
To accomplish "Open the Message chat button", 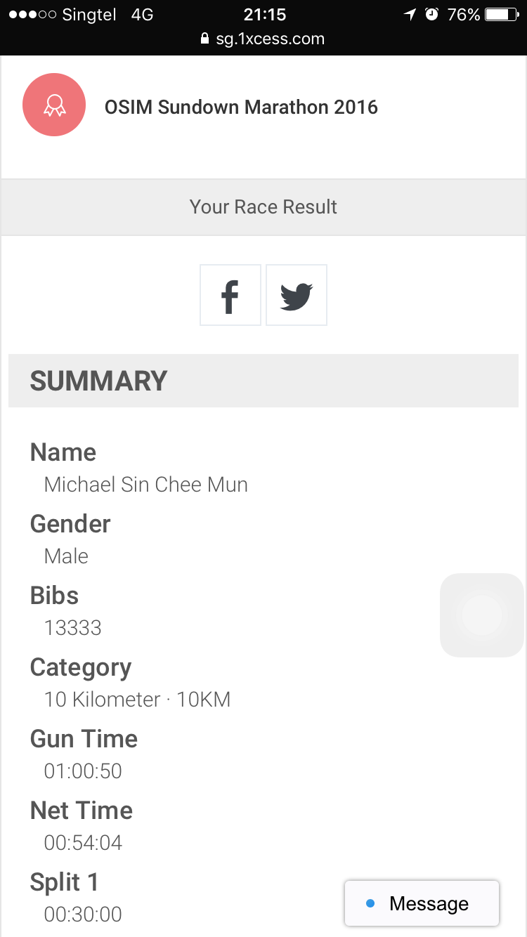I will 422,903.
